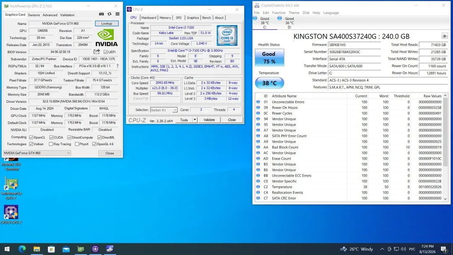Click the CrystalDiskInfo taskbar icon
This screenshot has width=453, height=255.
(x=110, y=249)
